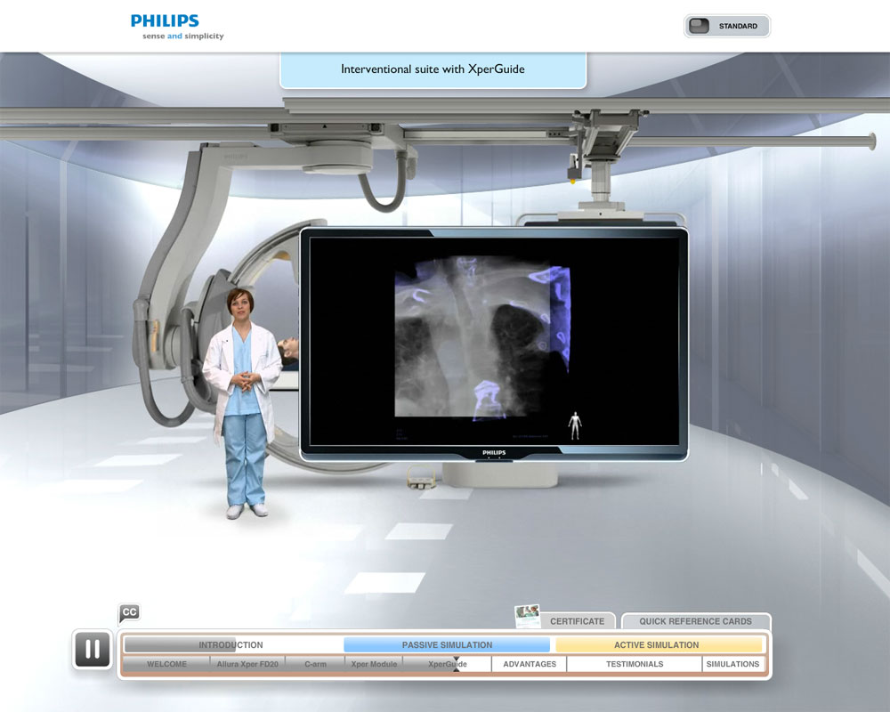
Task: Open the INTRODUCTION section
Action: (x=233, y=643)
